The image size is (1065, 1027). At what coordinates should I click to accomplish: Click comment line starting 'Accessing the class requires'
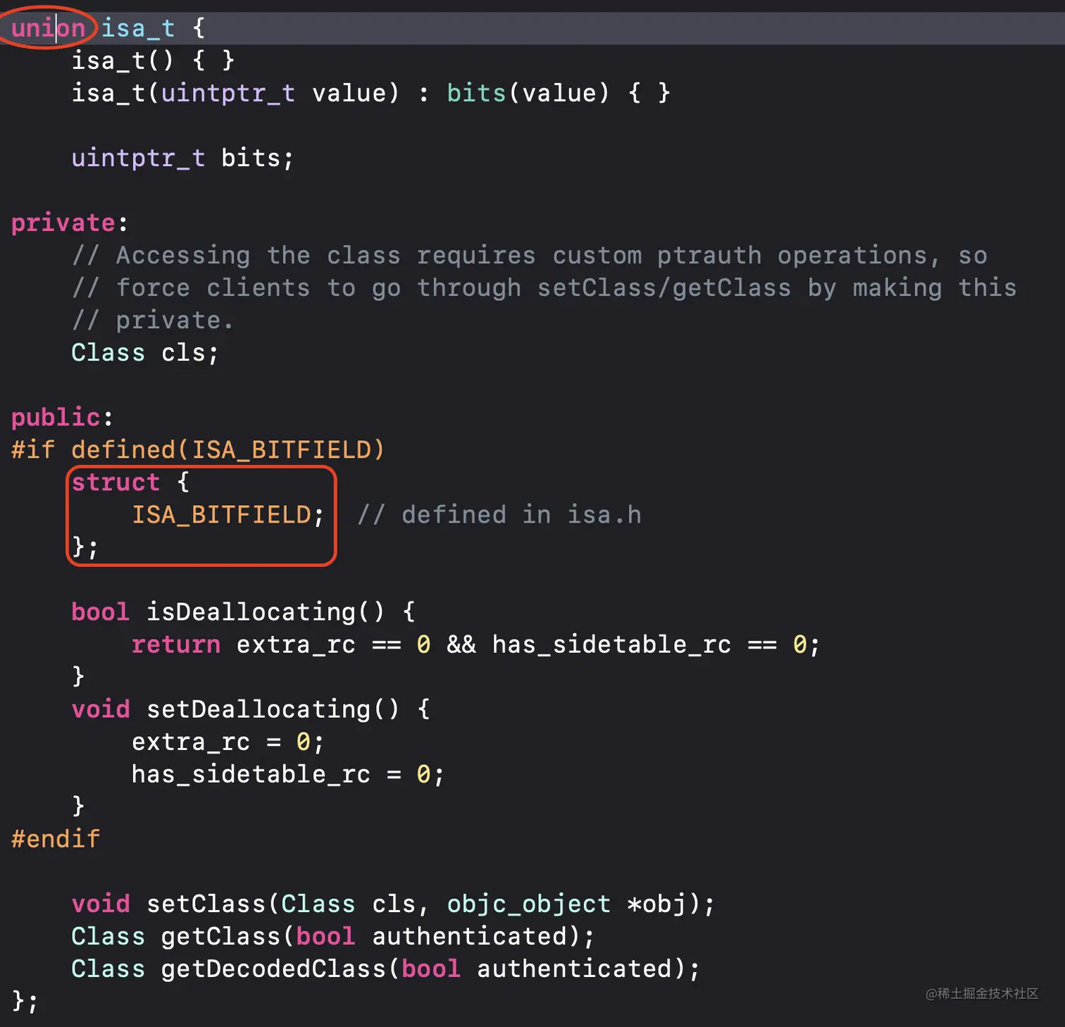click(530, 255)
